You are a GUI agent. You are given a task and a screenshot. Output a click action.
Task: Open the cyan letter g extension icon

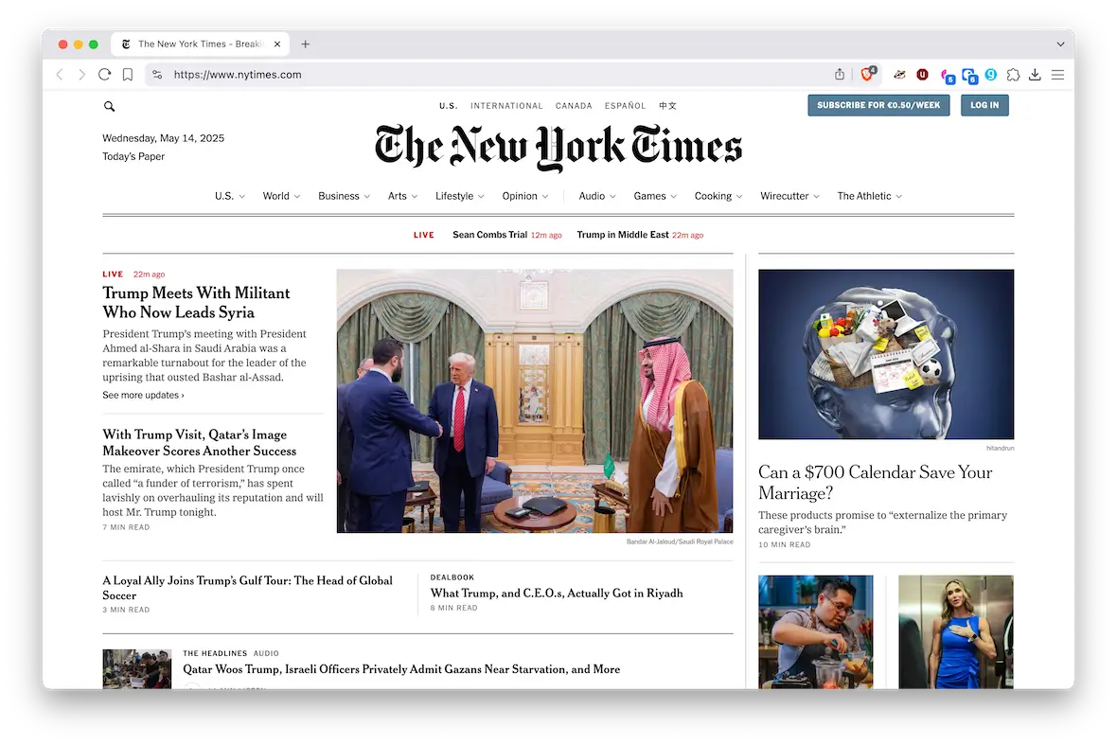[x=991, y=74]
